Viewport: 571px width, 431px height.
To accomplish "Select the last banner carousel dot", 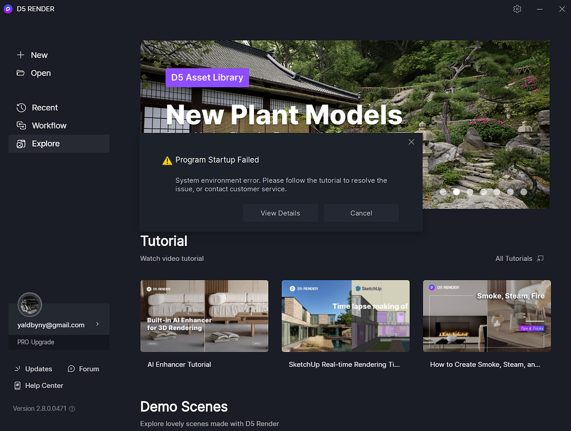I will [524, 191].
